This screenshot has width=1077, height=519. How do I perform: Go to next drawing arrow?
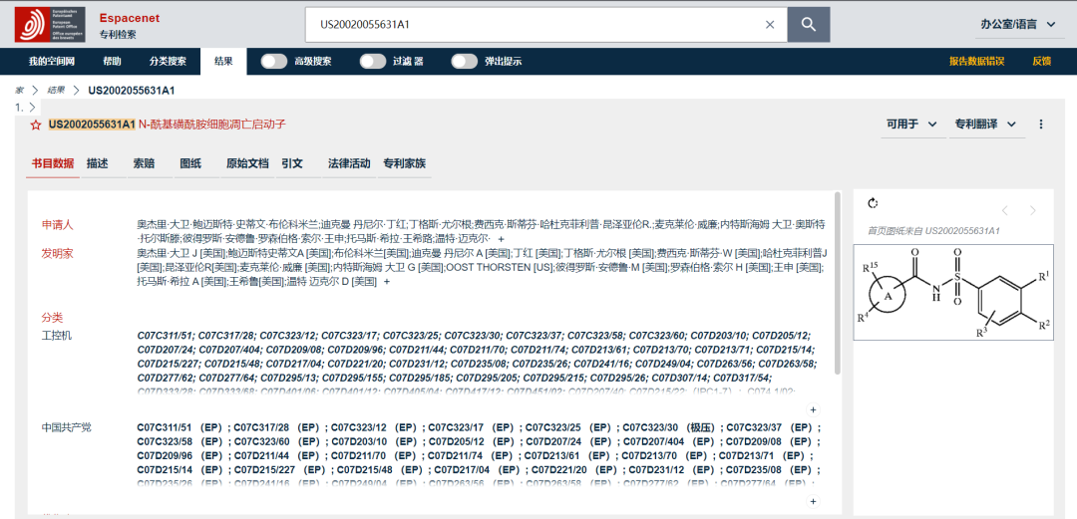click(1033, 210)
